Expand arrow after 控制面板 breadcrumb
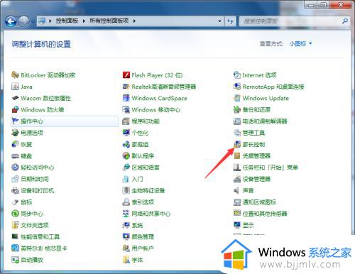 click(84, 21)
